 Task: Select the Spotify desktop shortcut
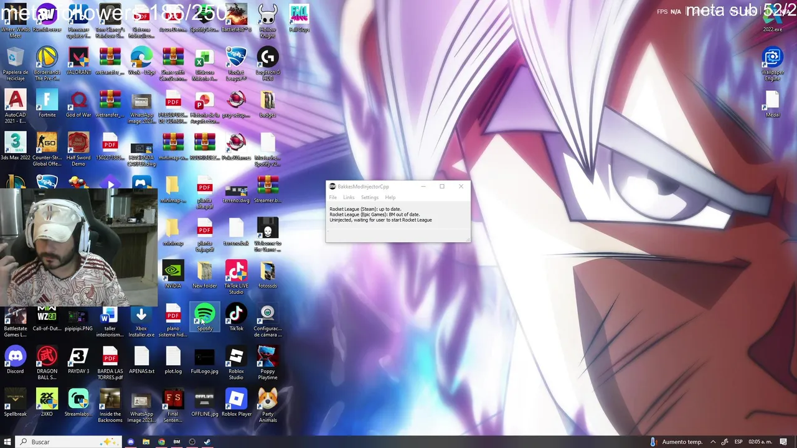[x=204, y=317]
